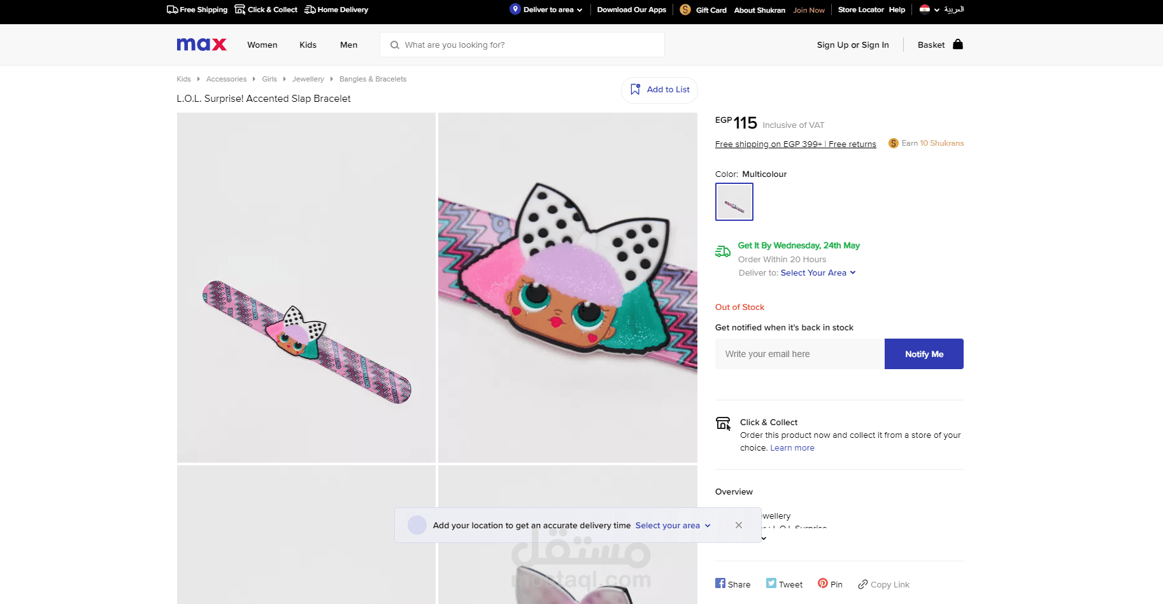
Task: Open the close-up bracelet product image
Action: coord(567,287)
